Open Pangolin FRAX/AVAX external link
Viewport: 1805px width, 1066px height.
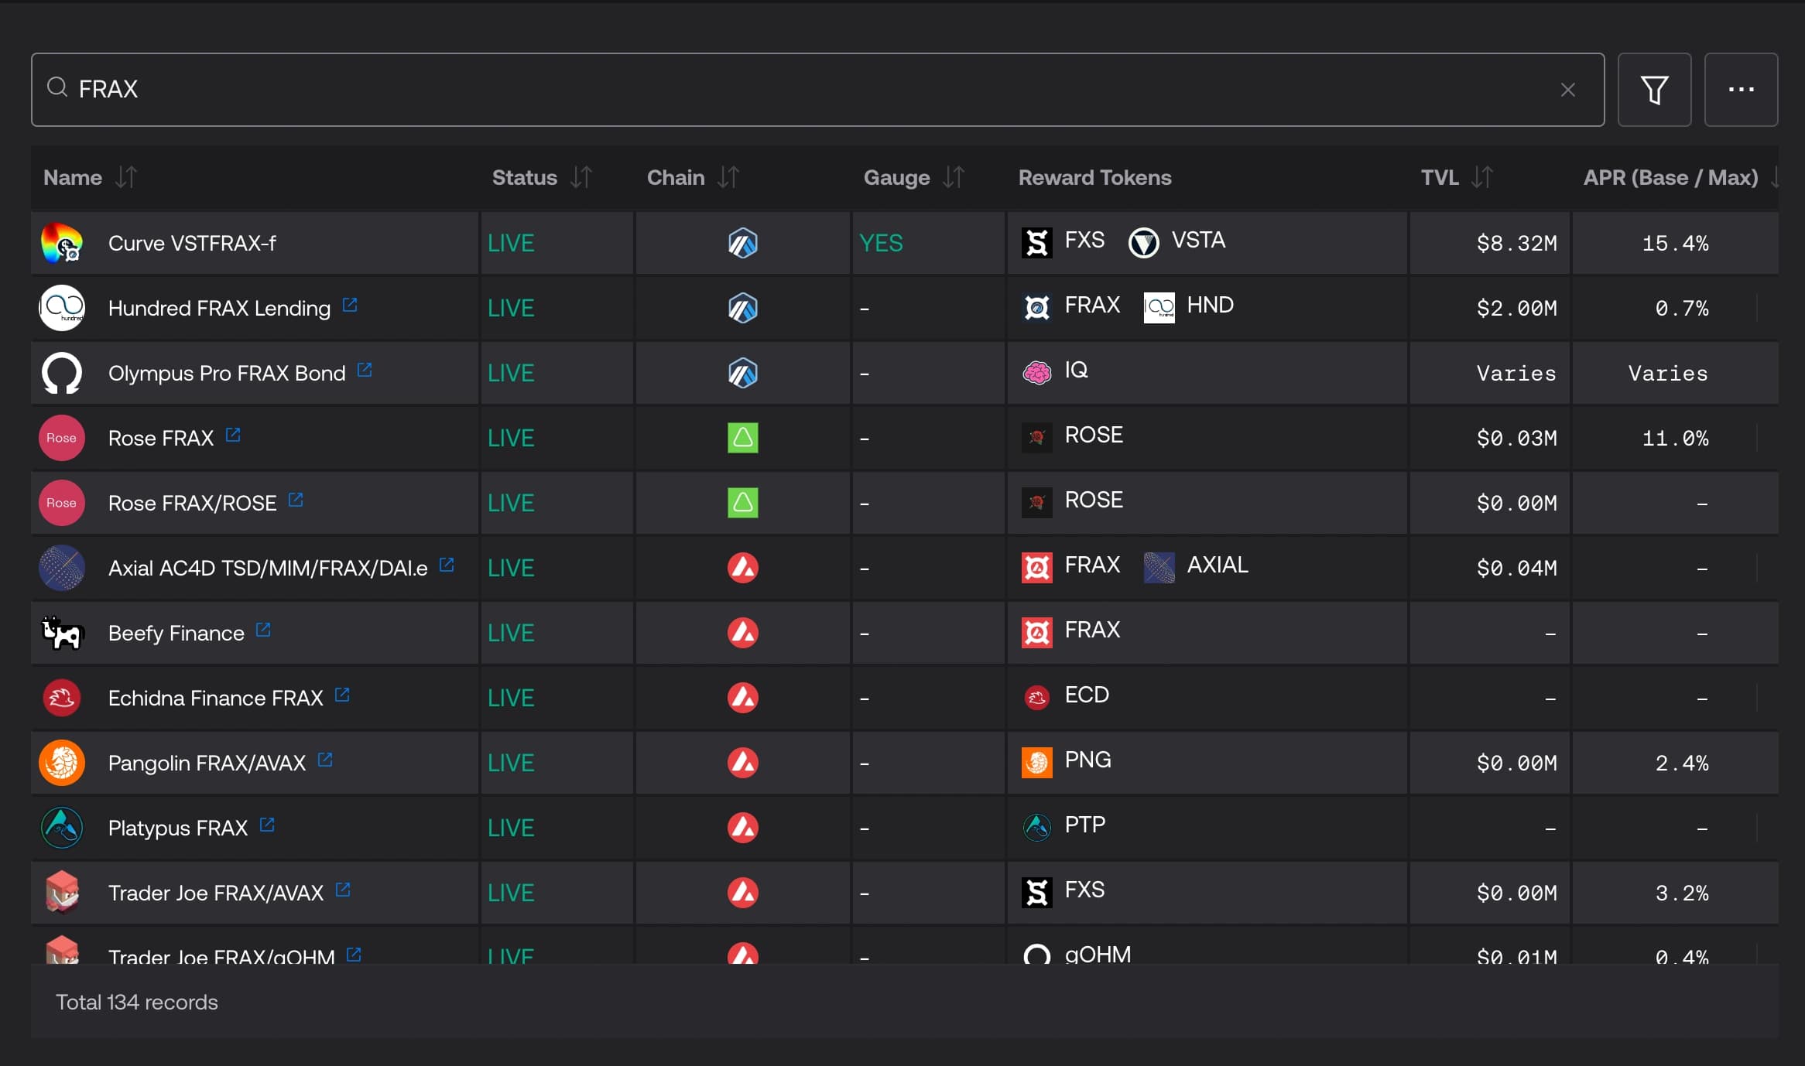(325, 760)
